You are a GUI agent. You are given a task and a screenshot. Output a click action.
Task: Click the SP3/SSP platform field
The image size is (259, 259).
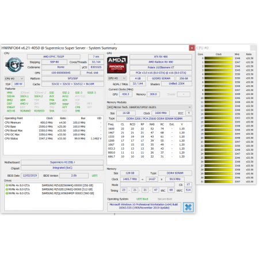coord(73,78)
